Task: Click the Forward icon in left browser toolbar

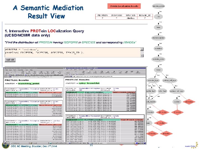Action: tap(15, 72)
